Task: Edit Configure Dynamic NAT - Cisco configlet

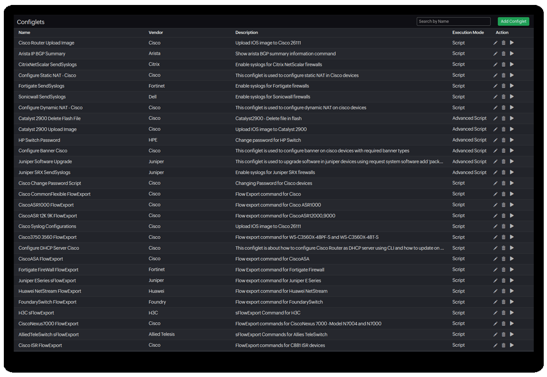Action: (496, 107)
